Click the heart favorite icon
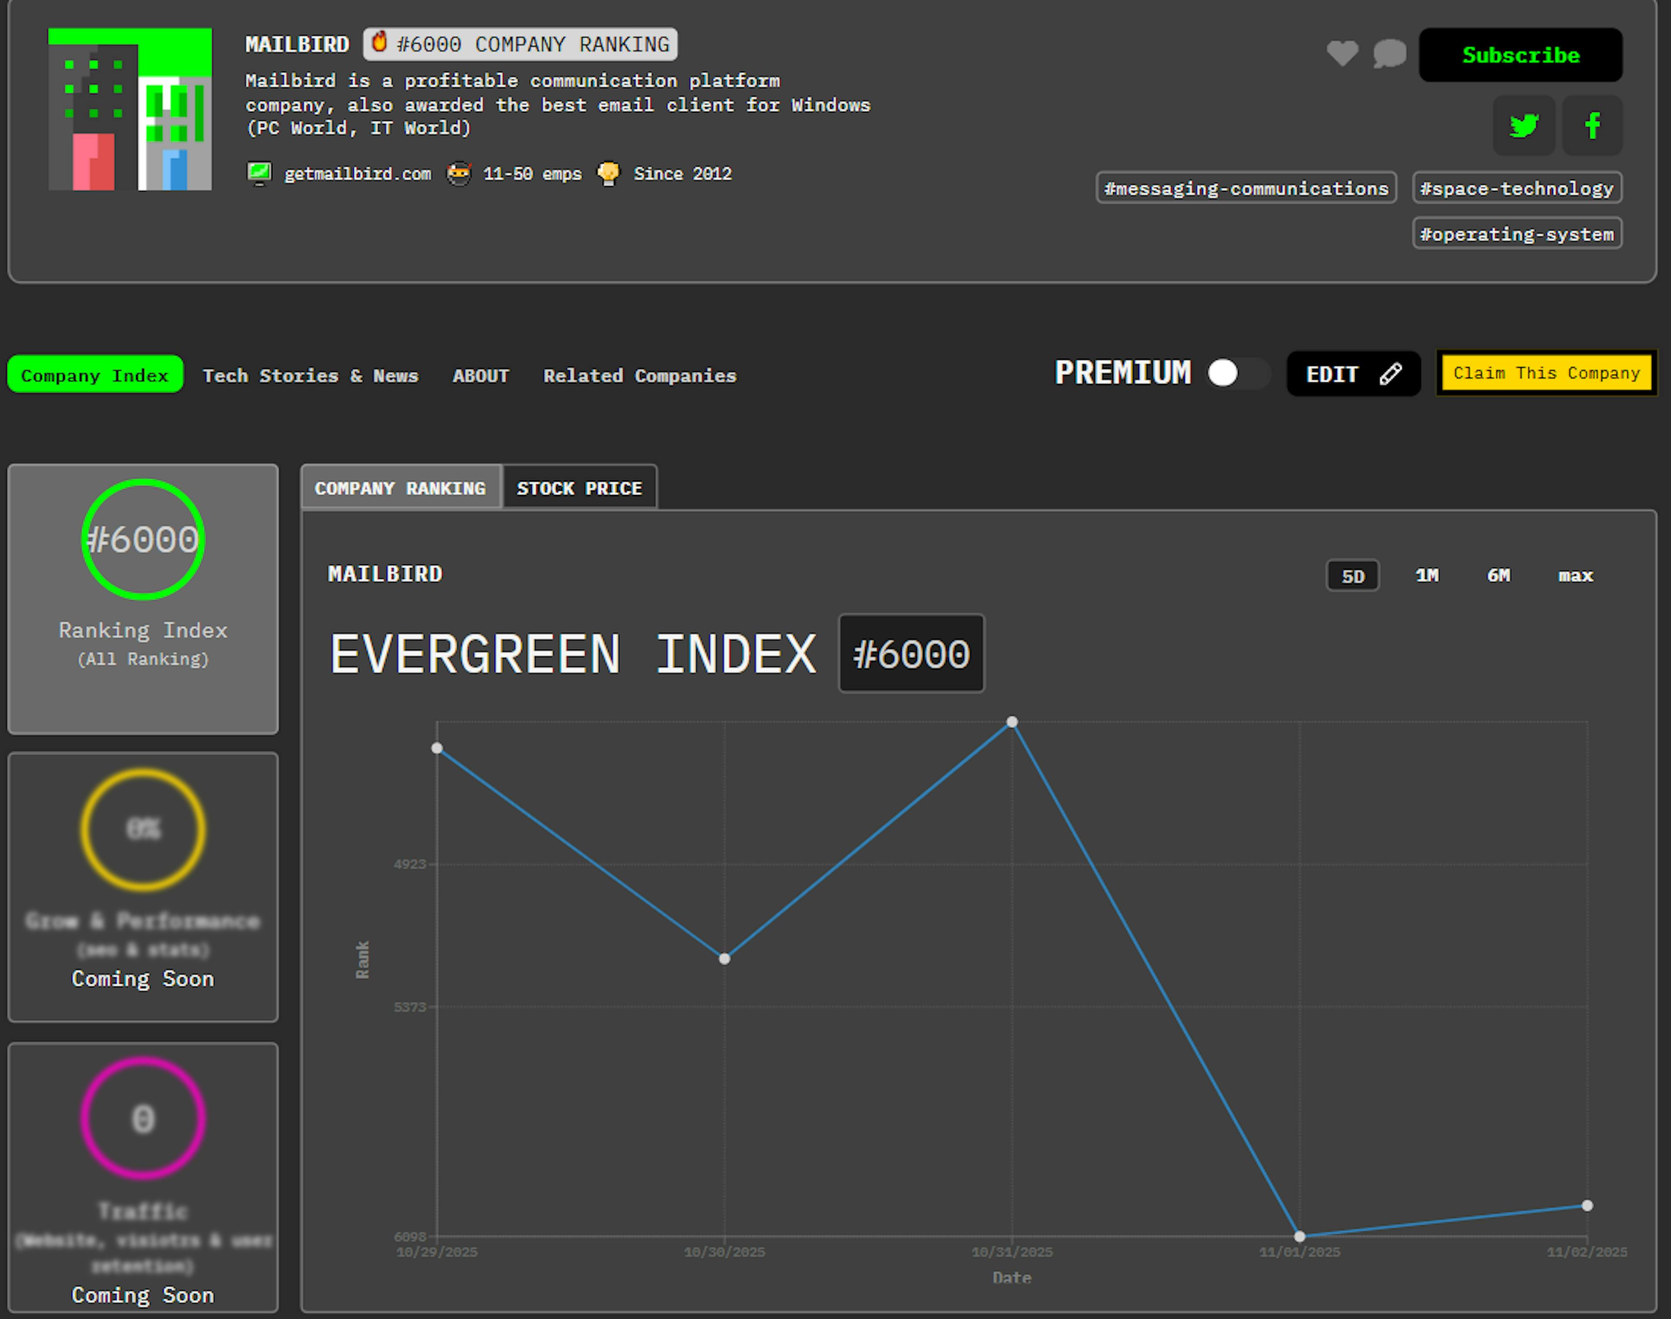Viewport: 1671px width, 1319px height. click(1342, 53)
